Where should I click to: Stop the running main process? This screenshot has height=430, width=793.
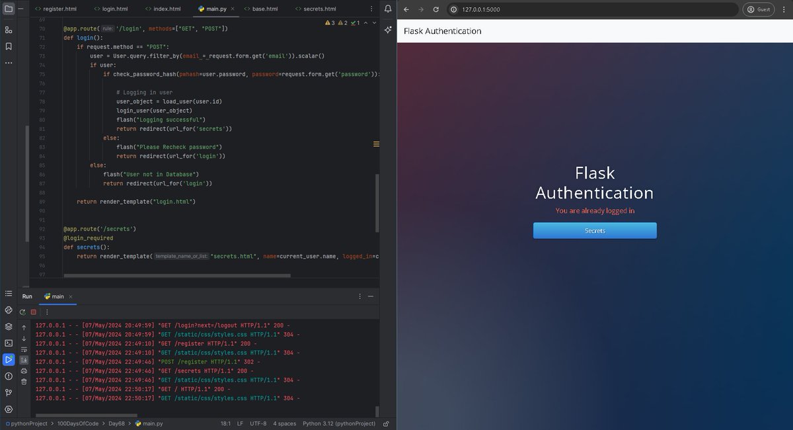(34, 312)
